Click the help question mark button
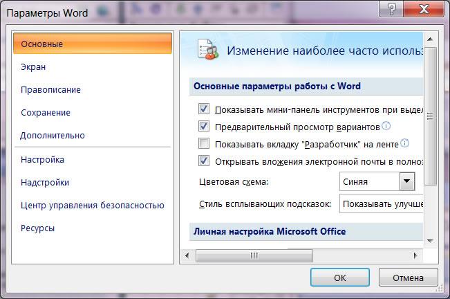The height and width of the screenshot is (299, 450). pos(391,9)
